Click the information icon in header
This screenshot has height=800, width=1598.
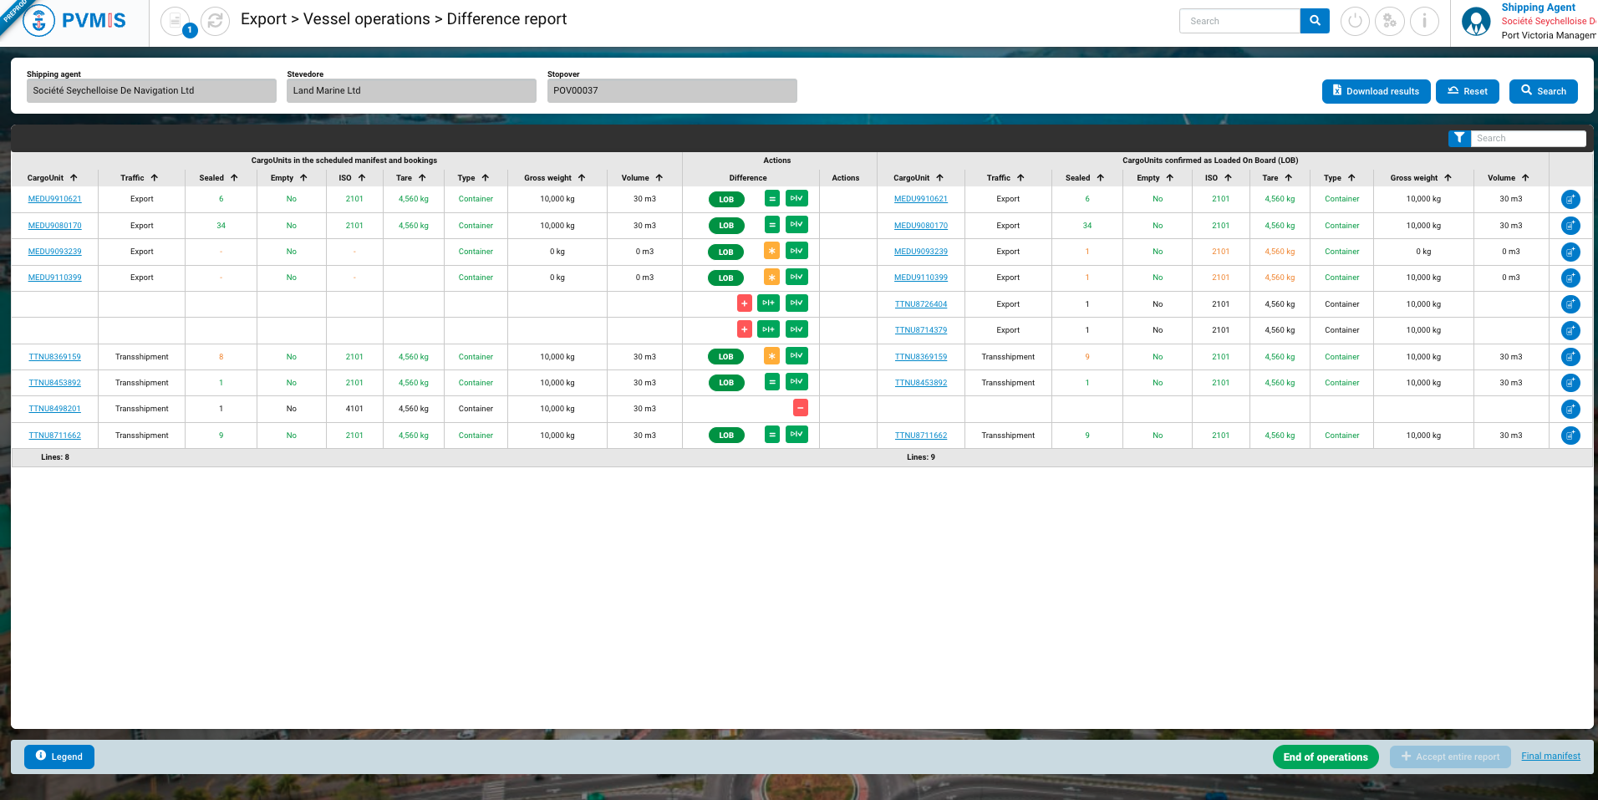click(1424, 22)
